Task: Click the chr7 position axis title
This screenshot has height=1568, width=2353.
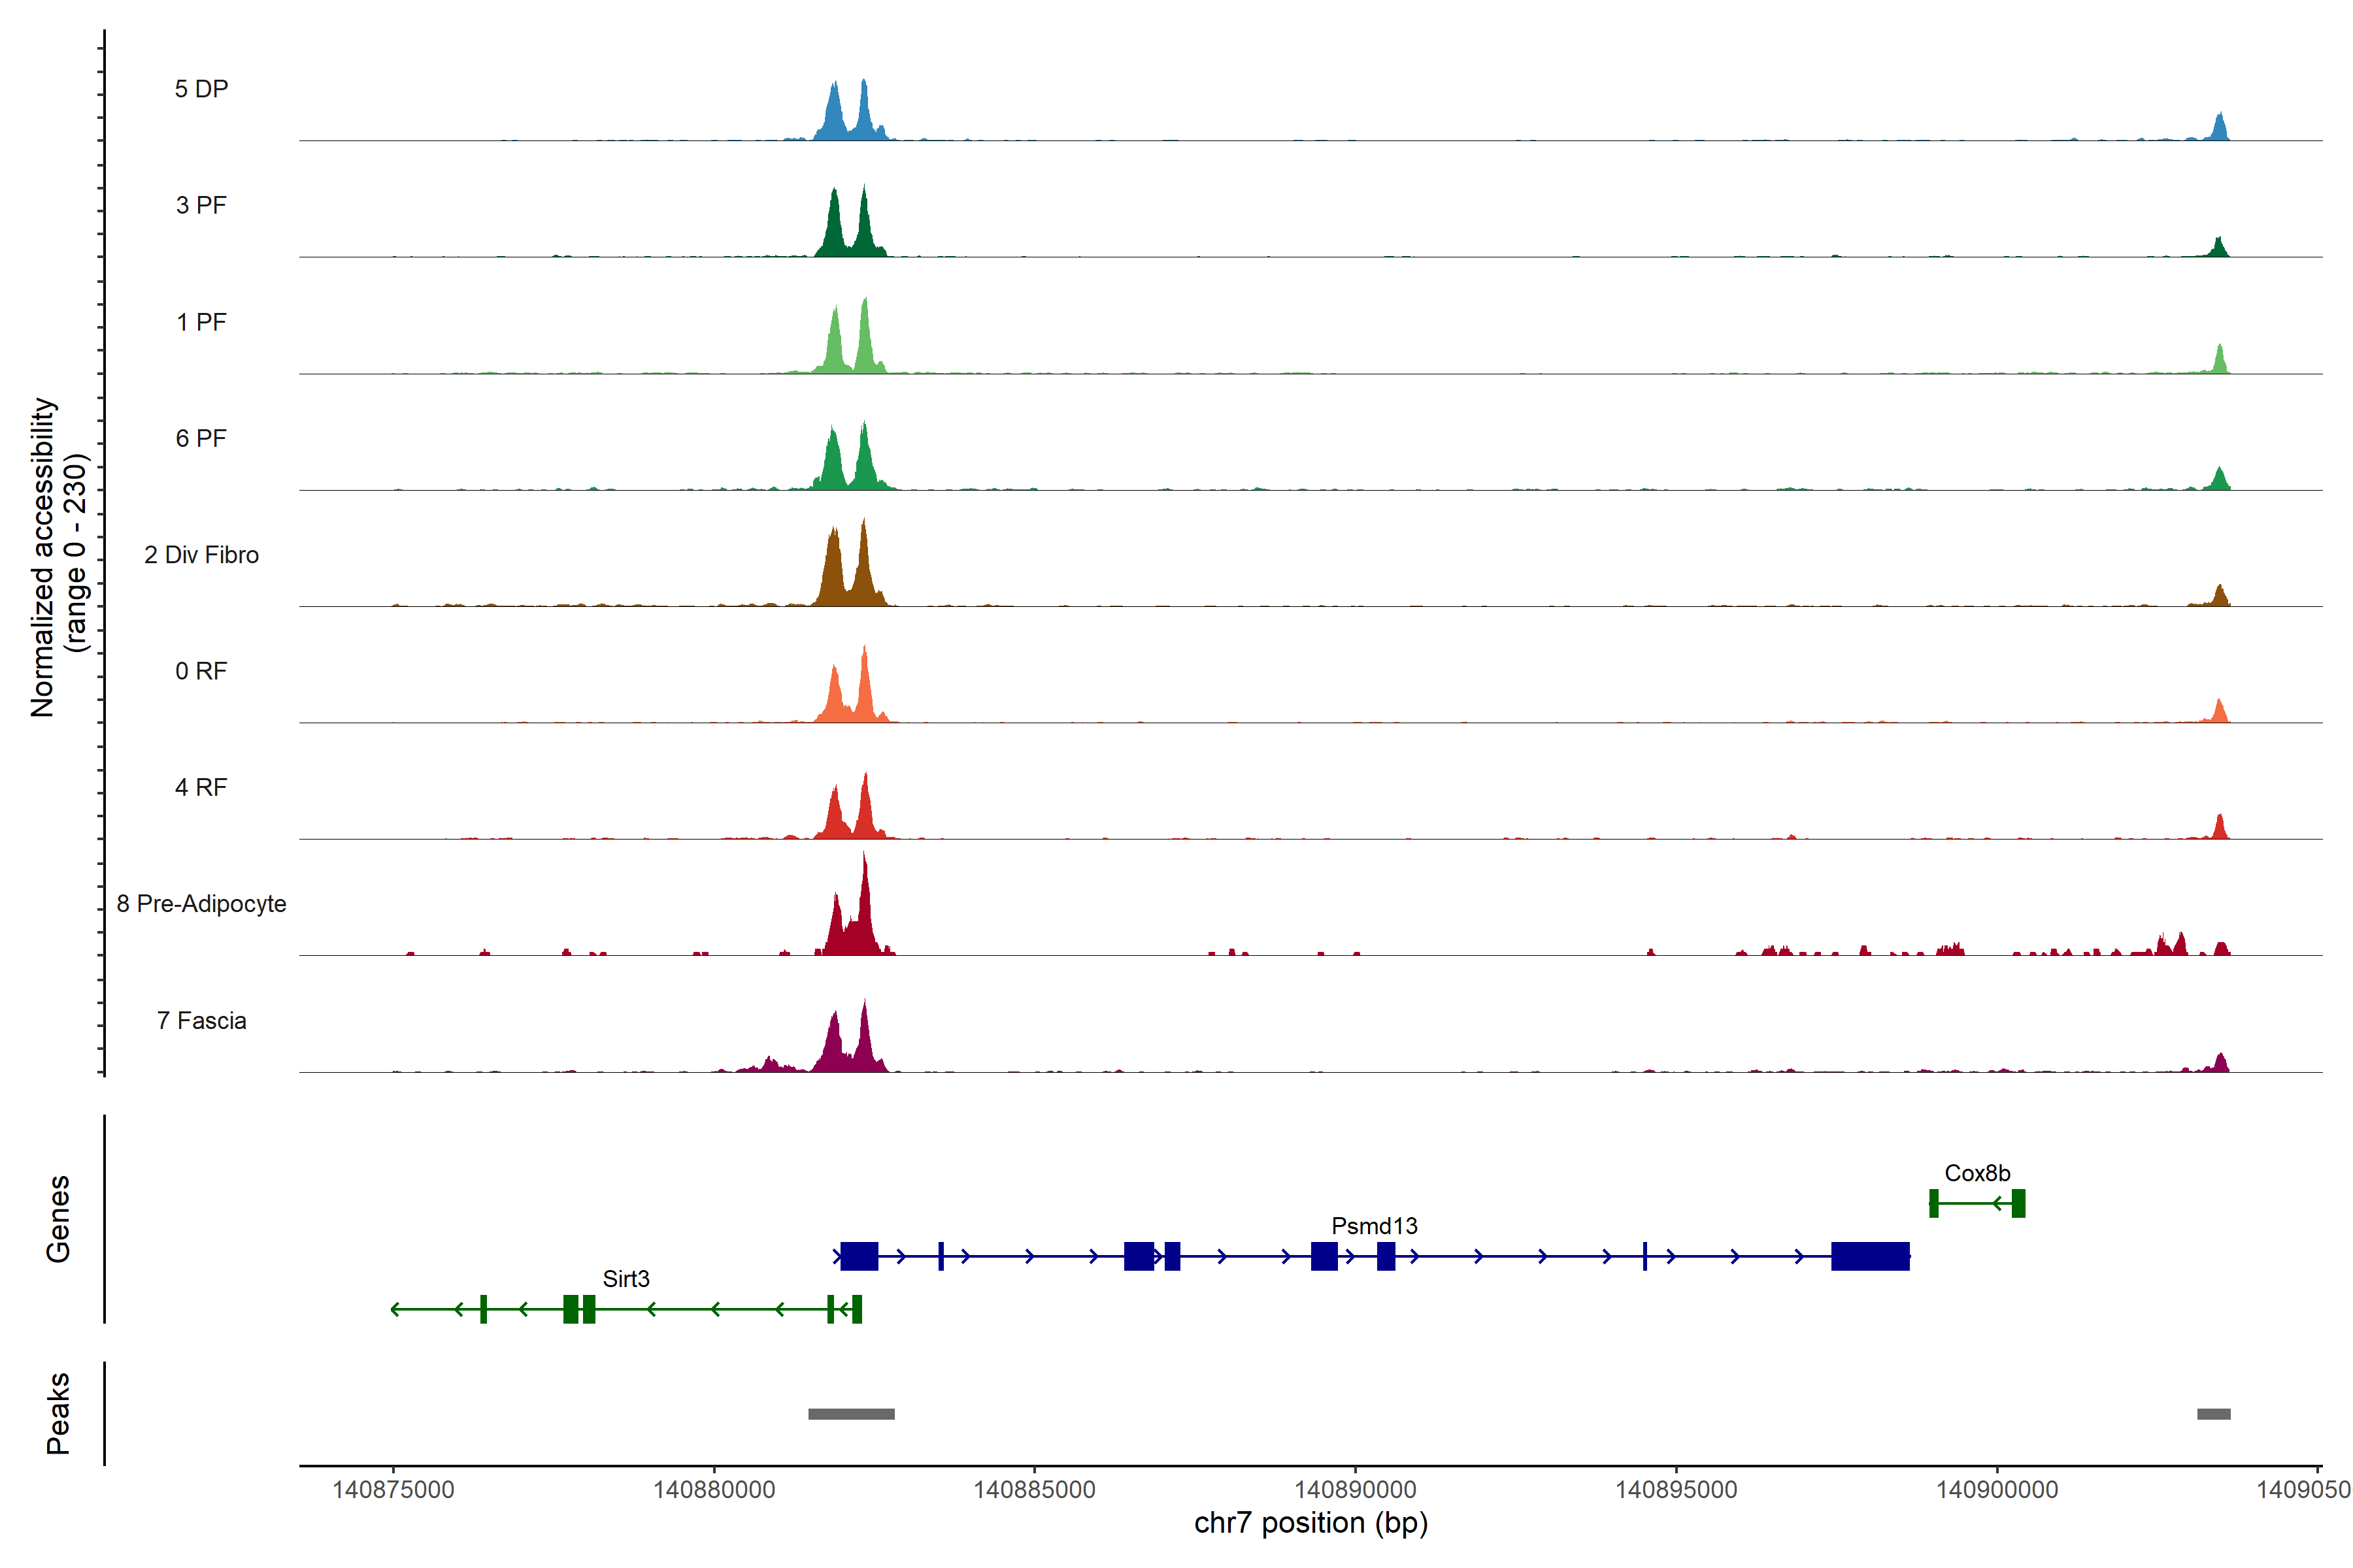Action: [1310, 1523]
